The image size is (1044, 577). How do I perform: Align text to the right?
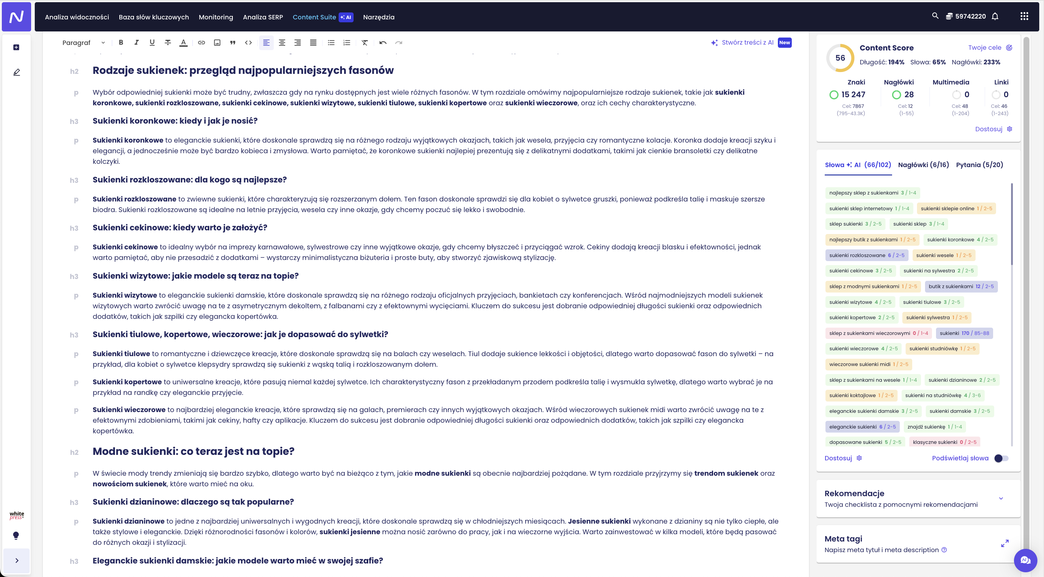tap(298, 42)
